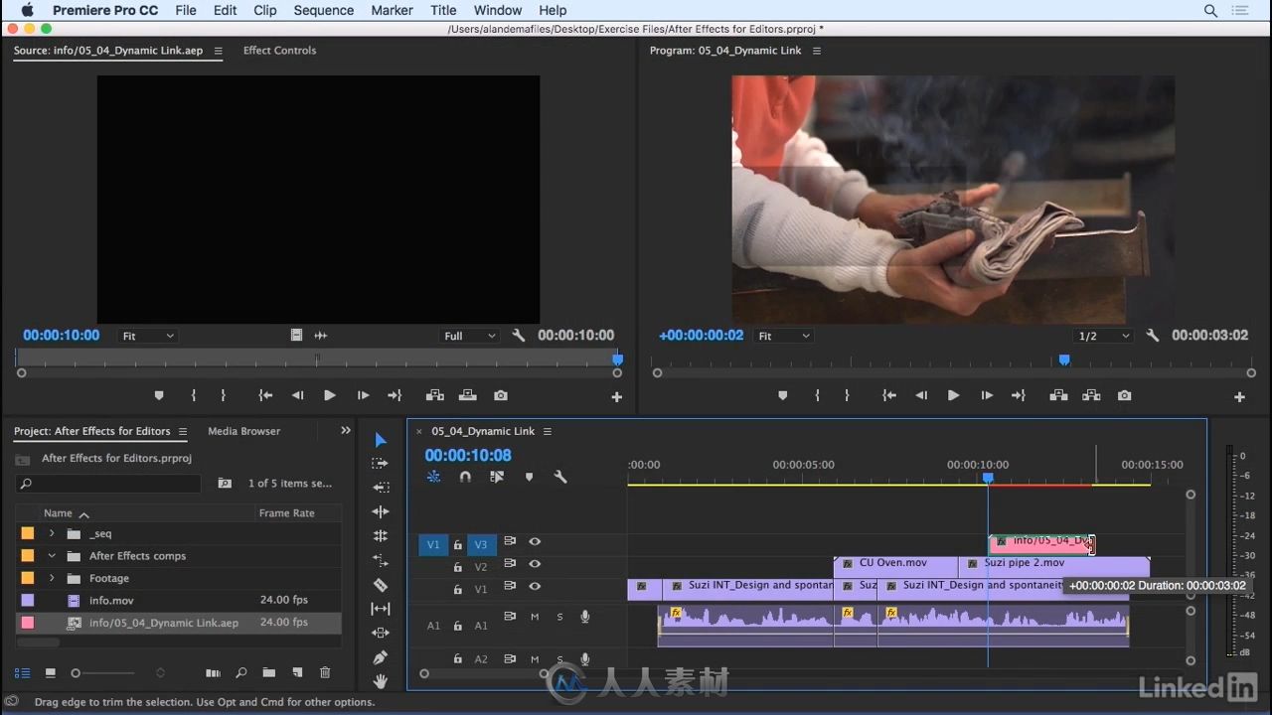Screen dimensions: 1272x715
Task: Open the Marker menu
Action: (392, 10)
